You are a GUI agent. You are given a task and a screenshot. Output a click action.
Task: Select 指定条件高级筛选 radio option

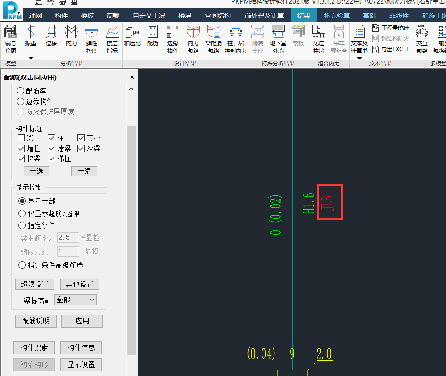pyautogui.click(x=22, y=265)
